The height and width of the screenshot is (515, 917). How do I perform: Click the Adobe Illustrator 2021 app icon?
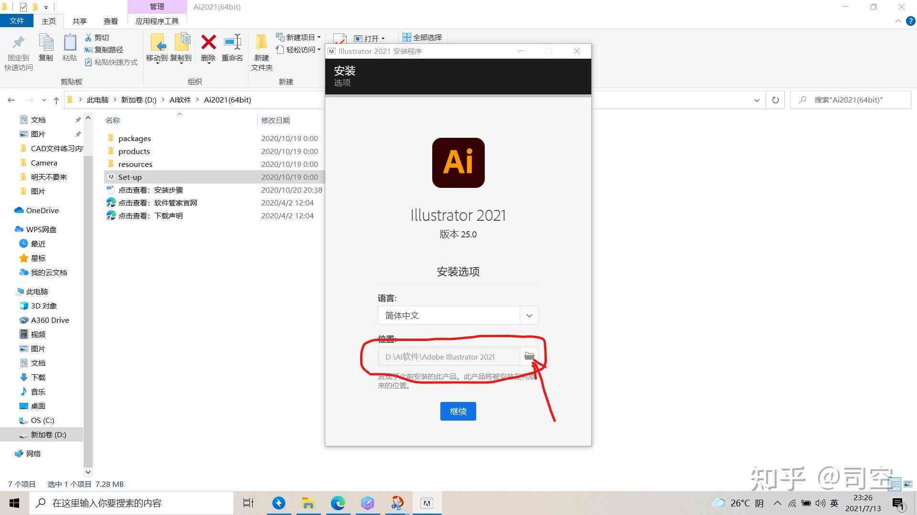tap(458, 163)
